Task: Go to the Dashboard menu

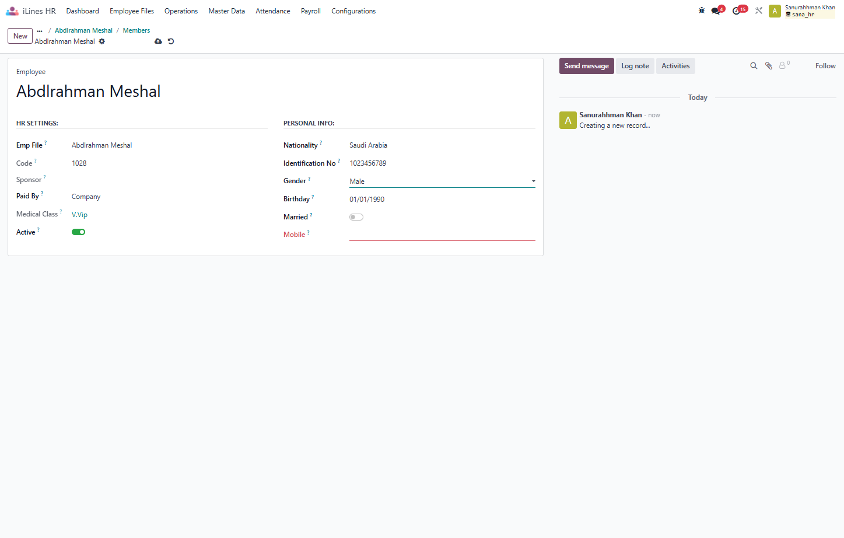Action: 83,11
